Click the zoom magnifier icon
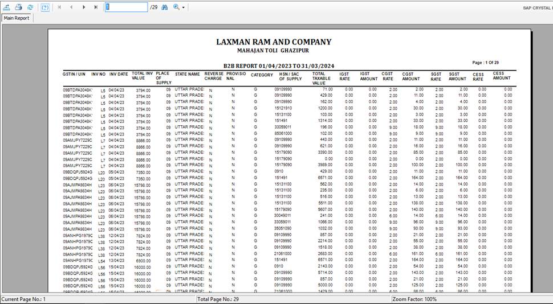 pos(176,7)
